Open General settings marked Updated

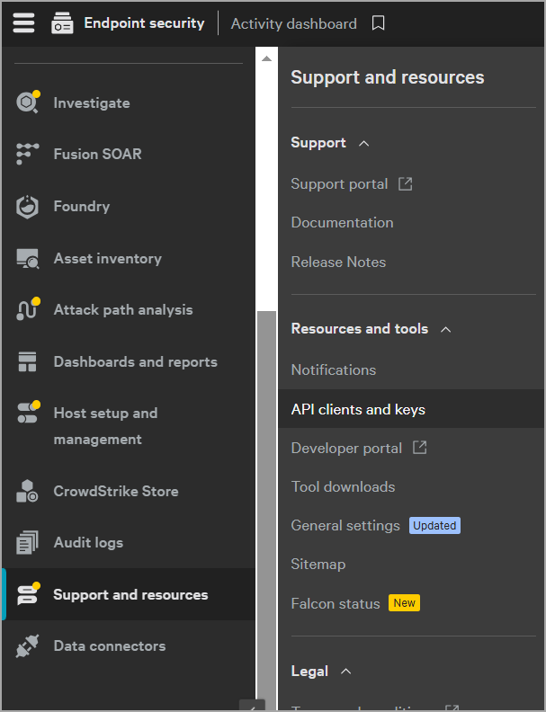click(x=345, y=525)
